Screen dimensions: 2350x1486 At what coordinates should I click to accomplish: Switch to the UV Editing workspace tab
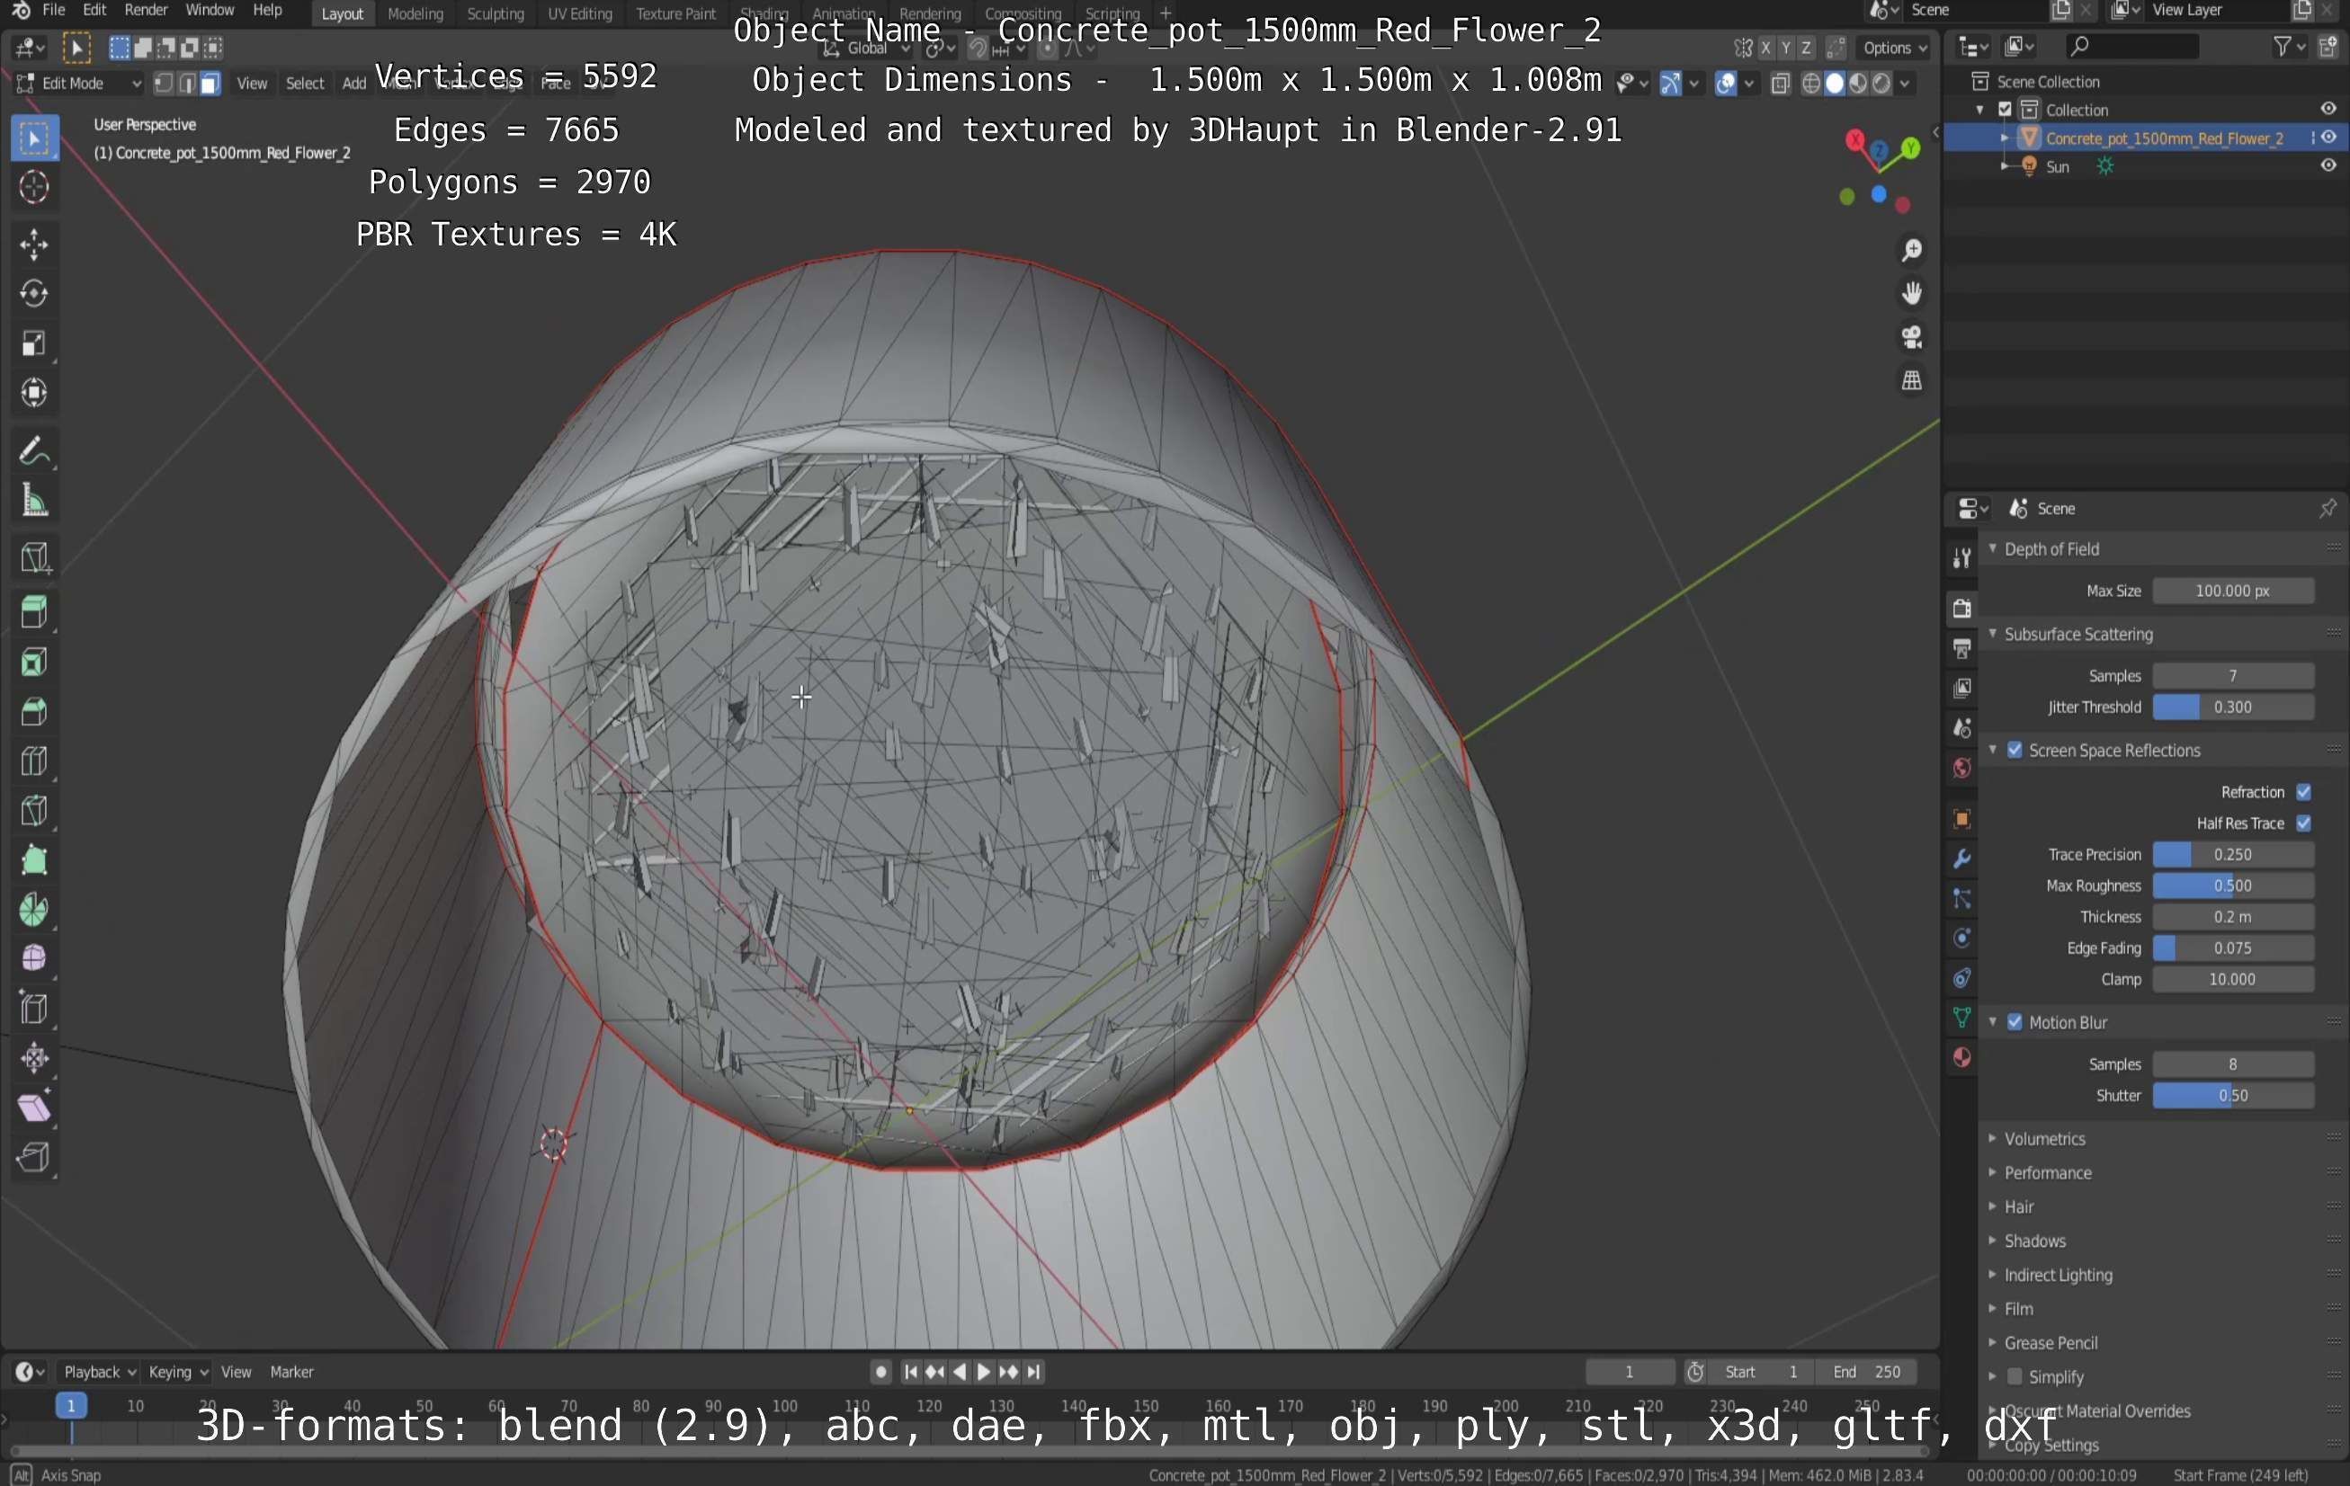[580, 13]
